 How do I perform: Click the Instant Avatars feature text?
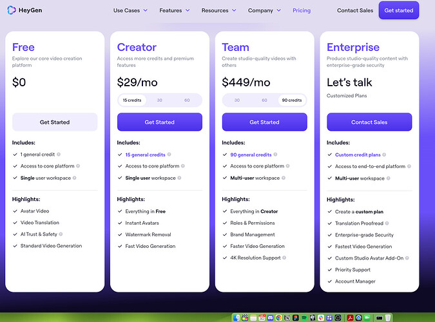tap(142, 223)
